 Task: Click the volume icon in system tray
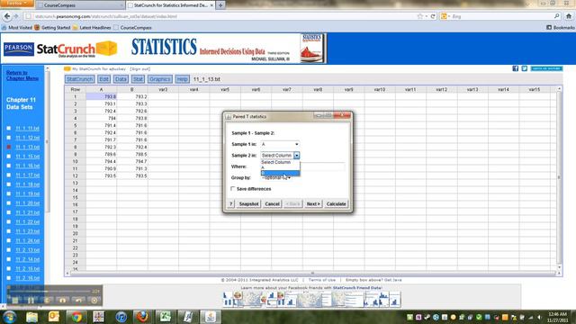[x=540, y=317]
